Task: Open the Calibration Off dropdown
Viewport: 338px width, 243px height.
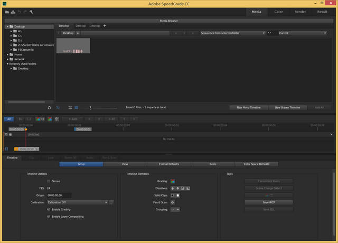Action: (x=77, y=202)
